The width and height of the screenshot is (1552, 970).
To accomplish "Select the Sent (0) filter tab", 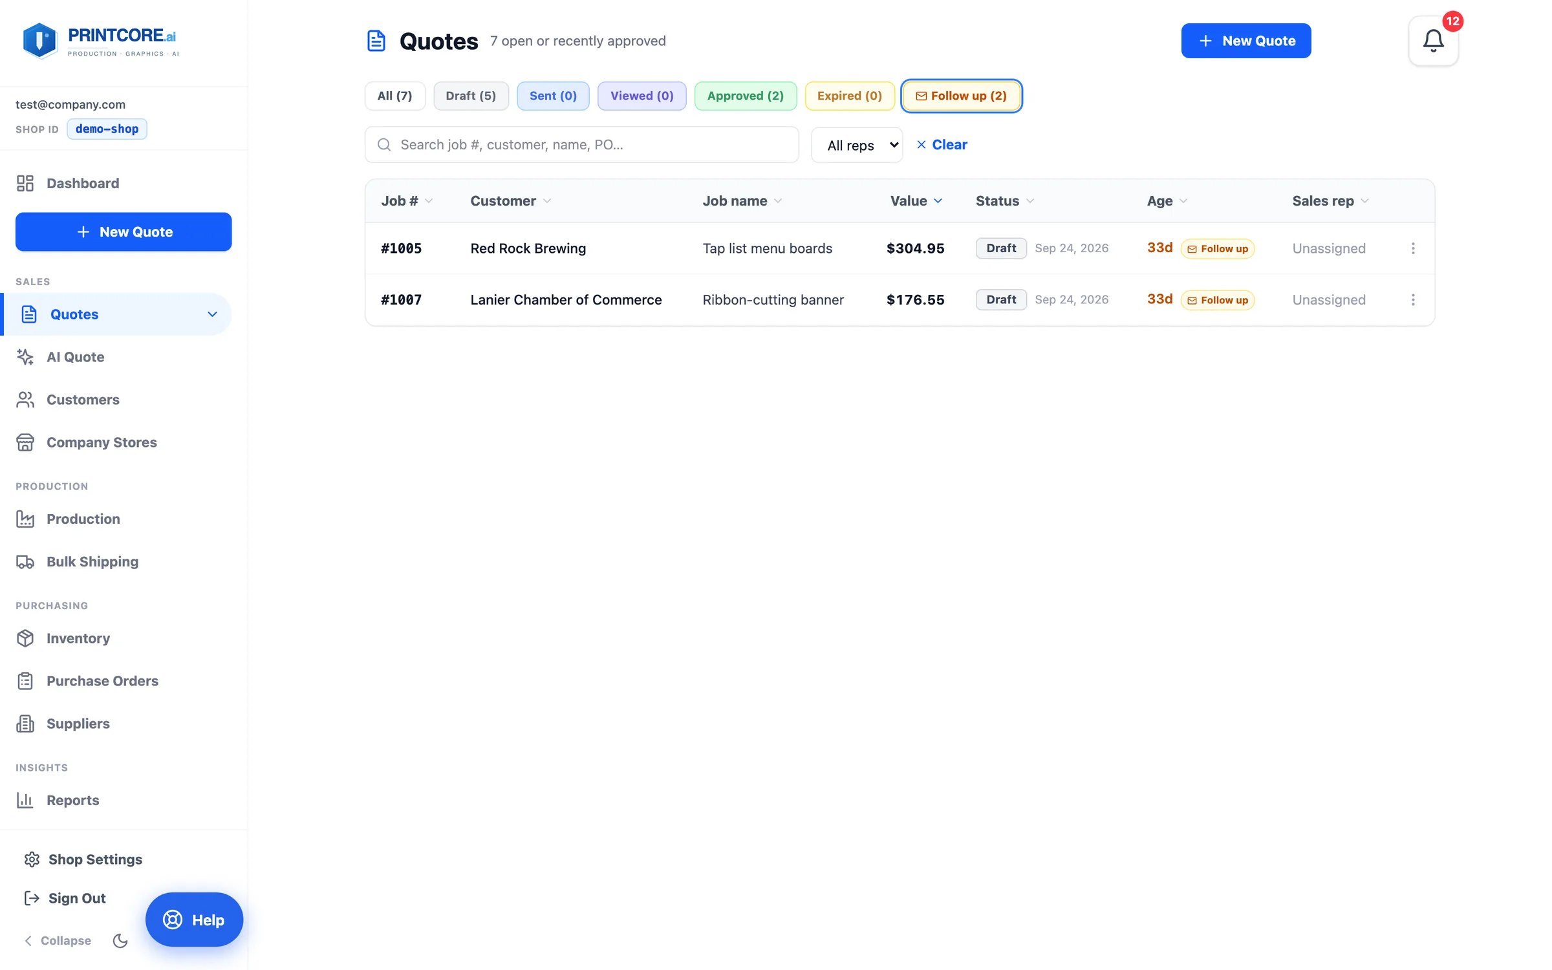I will click(553, 96).
